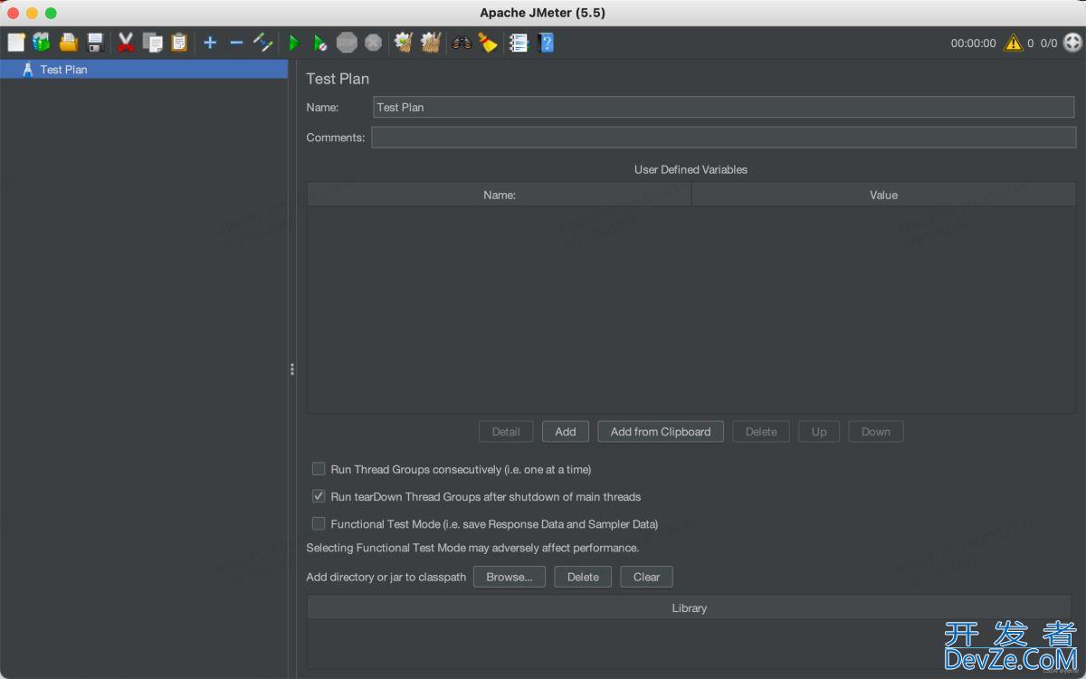Start the test with green arrow
The image size is (1086, 679).
[x=293, y=43]
